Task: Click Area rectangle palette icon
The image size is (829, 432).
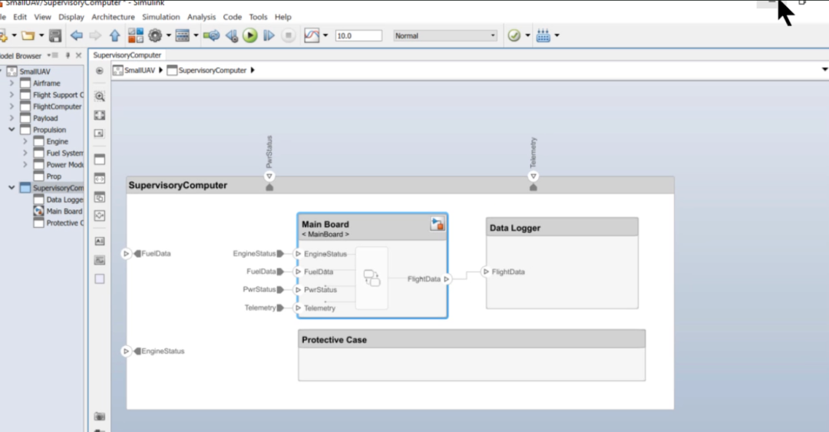Action: click(x=99, y=279)
